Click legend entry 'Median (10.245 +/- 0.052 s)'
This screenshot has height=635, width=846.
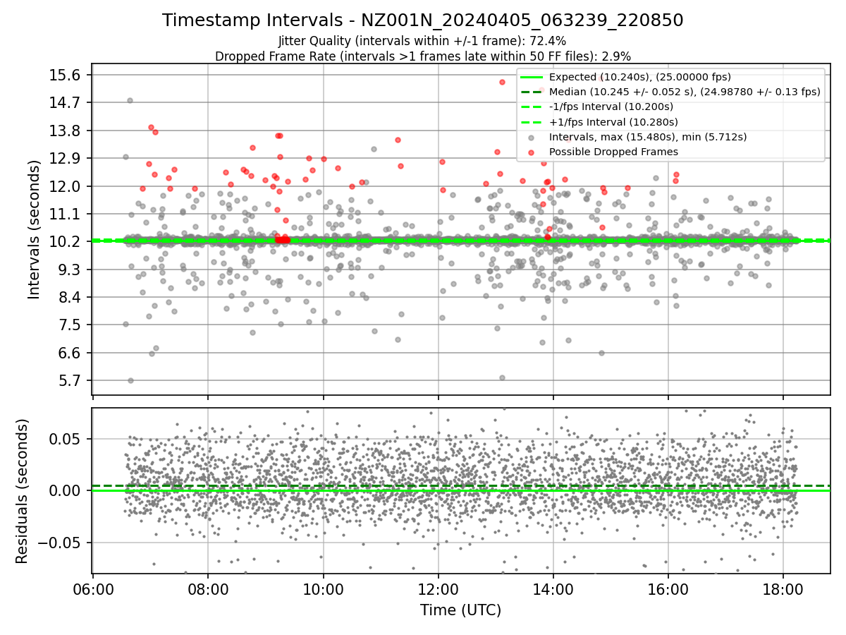[685, 92]
